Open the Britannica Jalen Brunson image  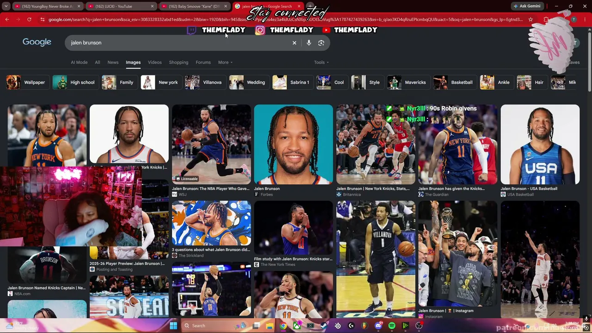point(376,144)
